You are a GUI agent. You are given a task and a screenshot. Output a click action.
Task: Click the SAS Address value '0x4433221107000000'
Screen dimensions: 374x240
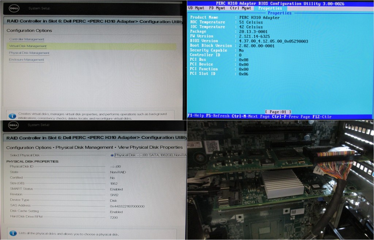127,206
